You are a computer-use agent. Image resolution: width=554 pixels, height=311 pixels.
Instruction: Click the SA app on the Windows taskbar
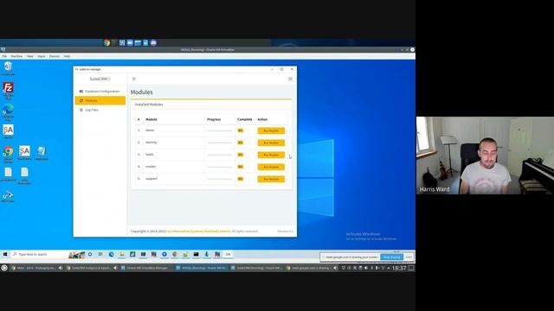tap(228, 254)
